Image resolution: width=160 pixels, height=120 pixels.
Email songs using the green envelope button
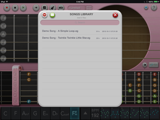point(52,15)
